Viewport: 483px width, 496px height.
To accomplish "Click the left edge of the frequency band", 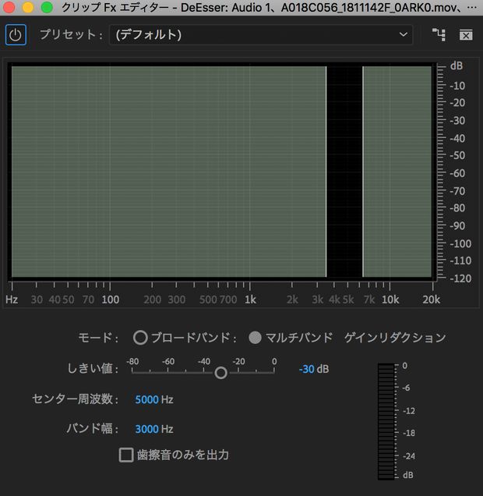I will (x=326, y=172).
